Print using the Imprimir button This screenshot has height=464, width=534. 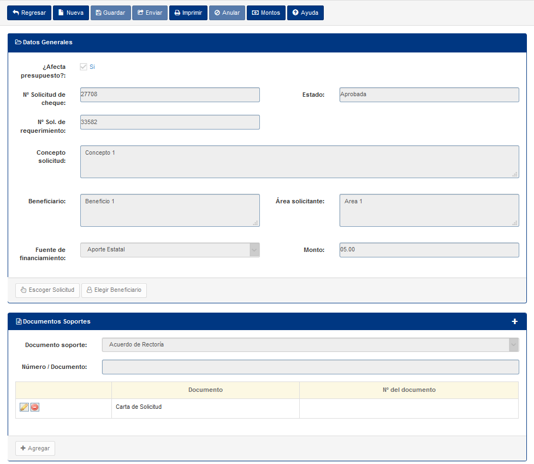[x=188, y=13]
